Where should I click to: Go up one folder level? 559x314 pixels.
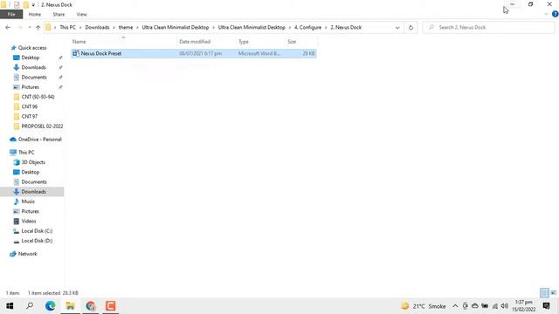(38, 27)
